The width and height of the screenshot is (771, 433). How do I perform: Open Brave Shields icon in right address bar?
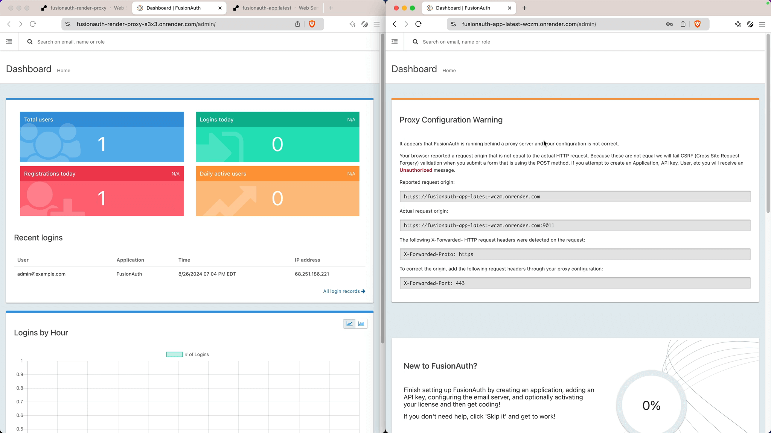click(x=697, y=24)
